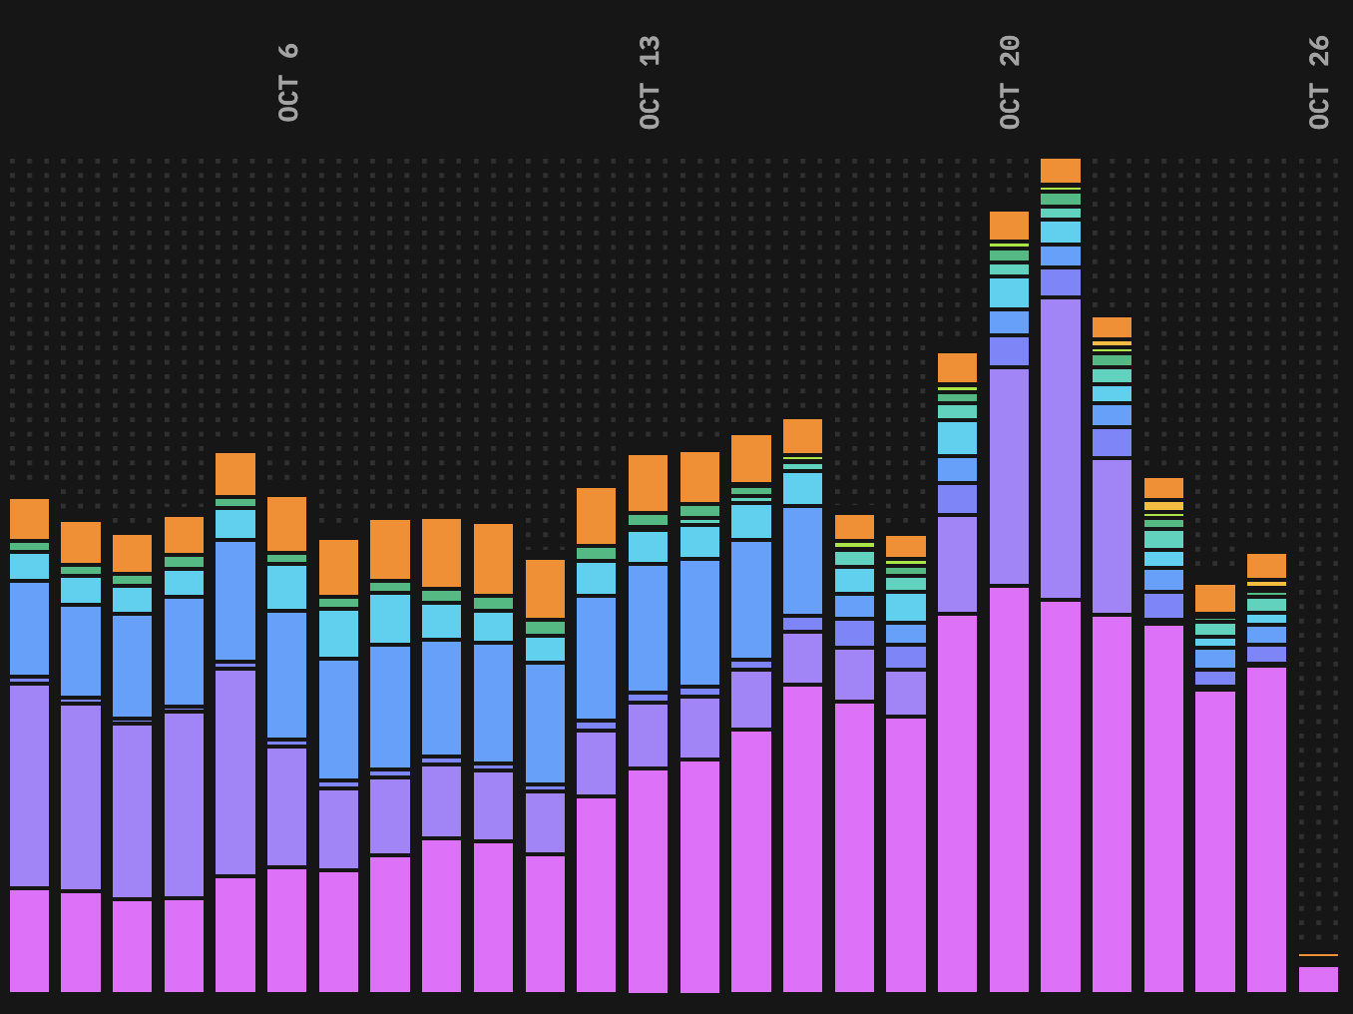Select the blue segment of the leftmost bar

[30, 629]
